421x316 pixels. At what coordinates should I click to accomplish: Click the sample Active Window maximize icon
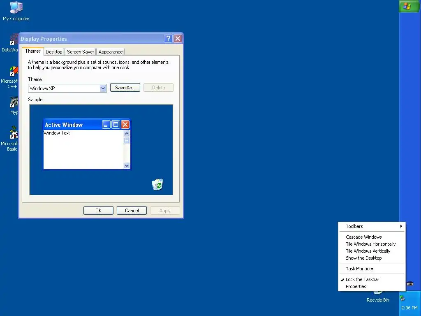coord(116,125)
